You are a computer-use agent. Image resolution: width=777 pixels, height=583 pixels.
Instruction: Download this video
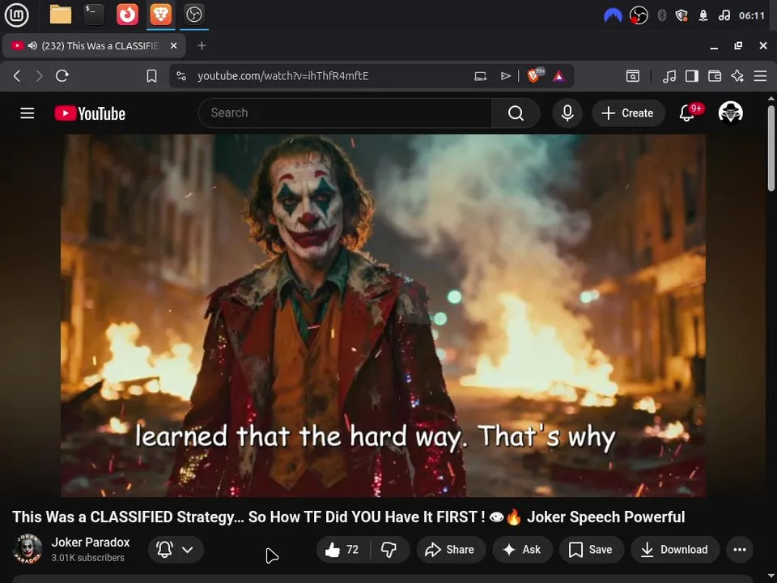coord(675,549)
